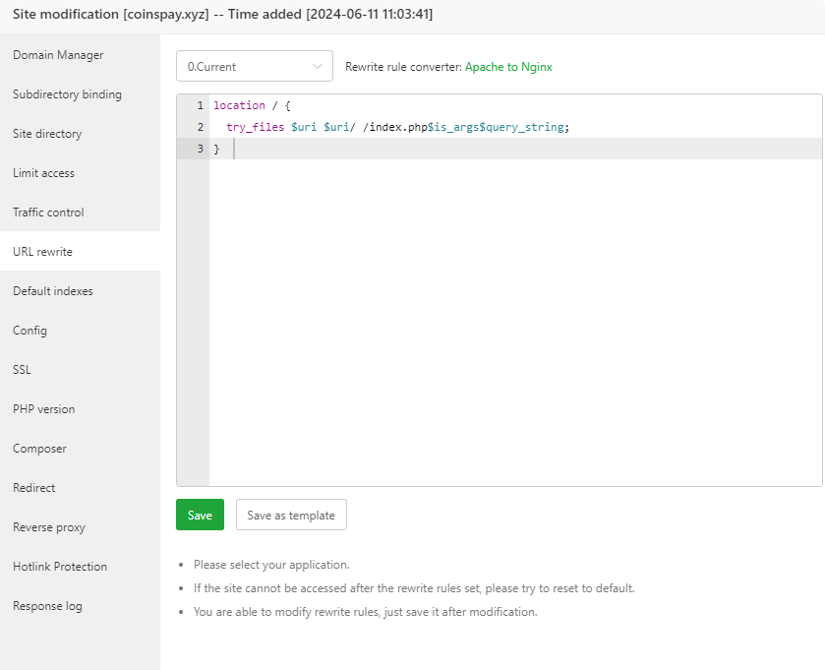
Task: Expand the 0.Current rewrite template dropdown
Action: [254, 67]
